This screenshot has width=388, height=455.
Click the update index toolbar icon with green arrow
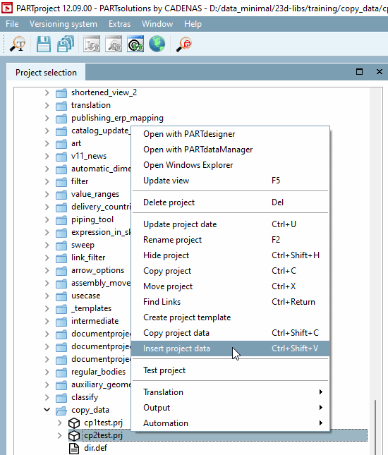click(x=135, y=44)
